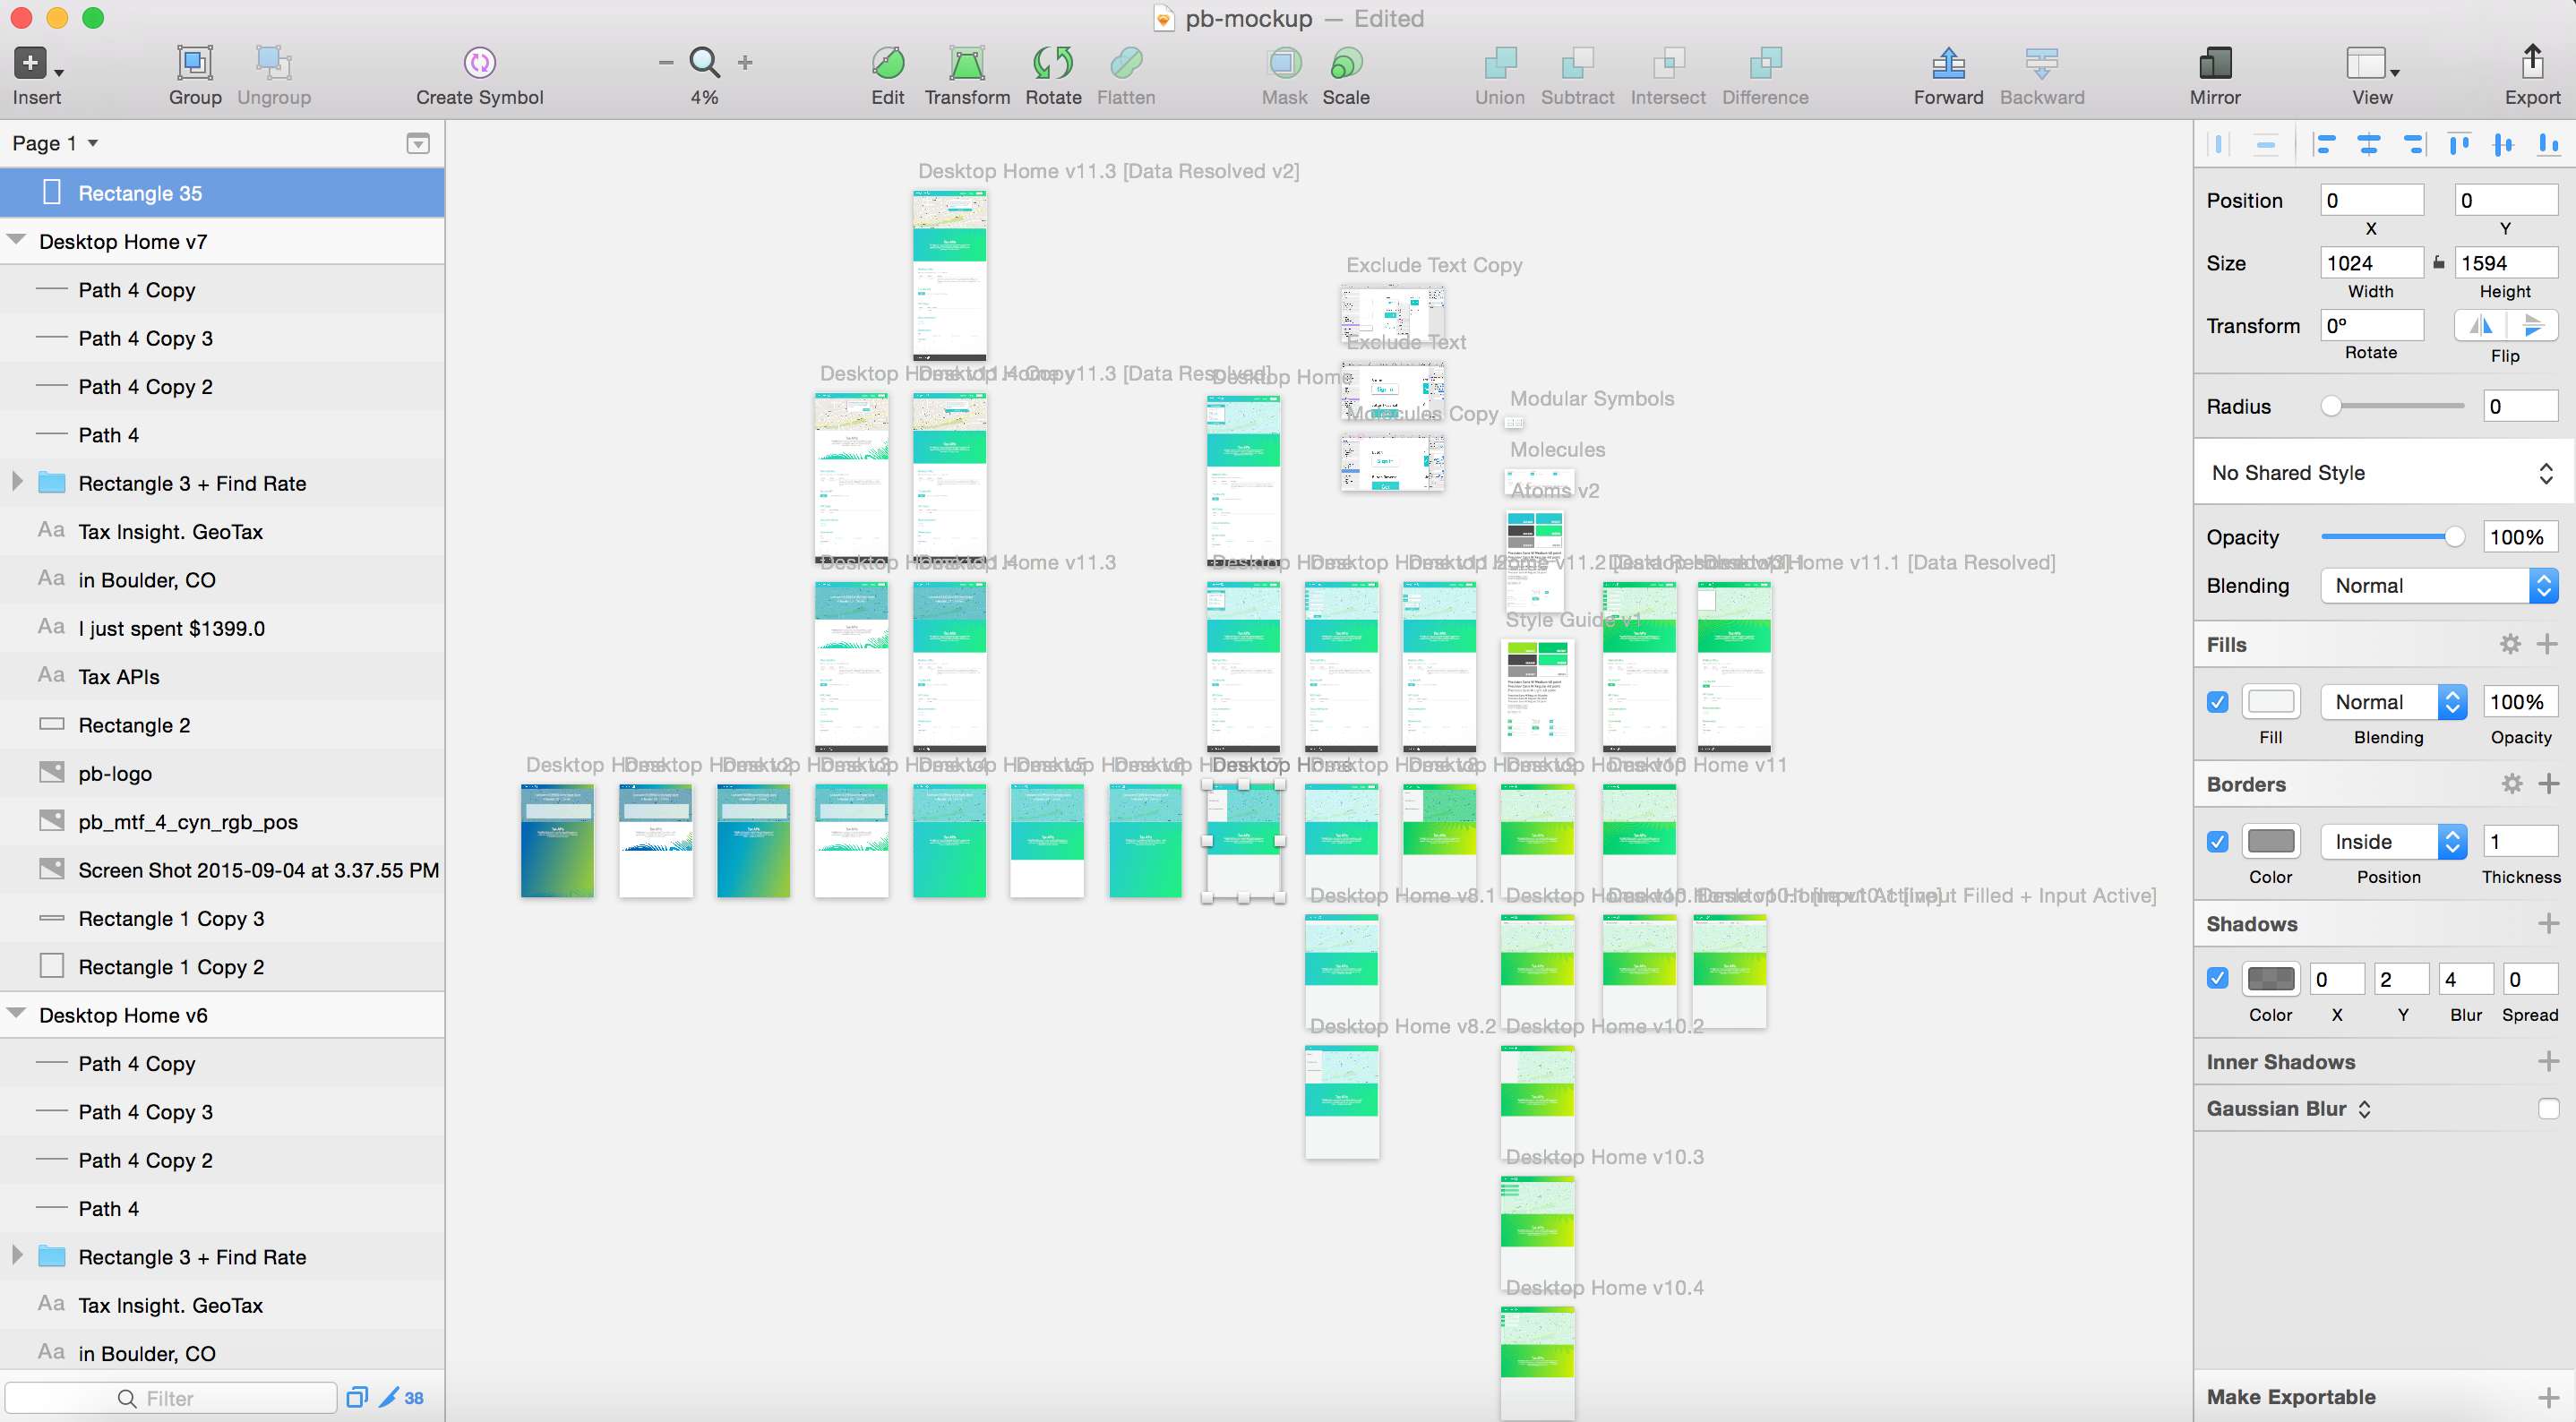Collapse the Desktop Home v7 group

tap(15, 240)
